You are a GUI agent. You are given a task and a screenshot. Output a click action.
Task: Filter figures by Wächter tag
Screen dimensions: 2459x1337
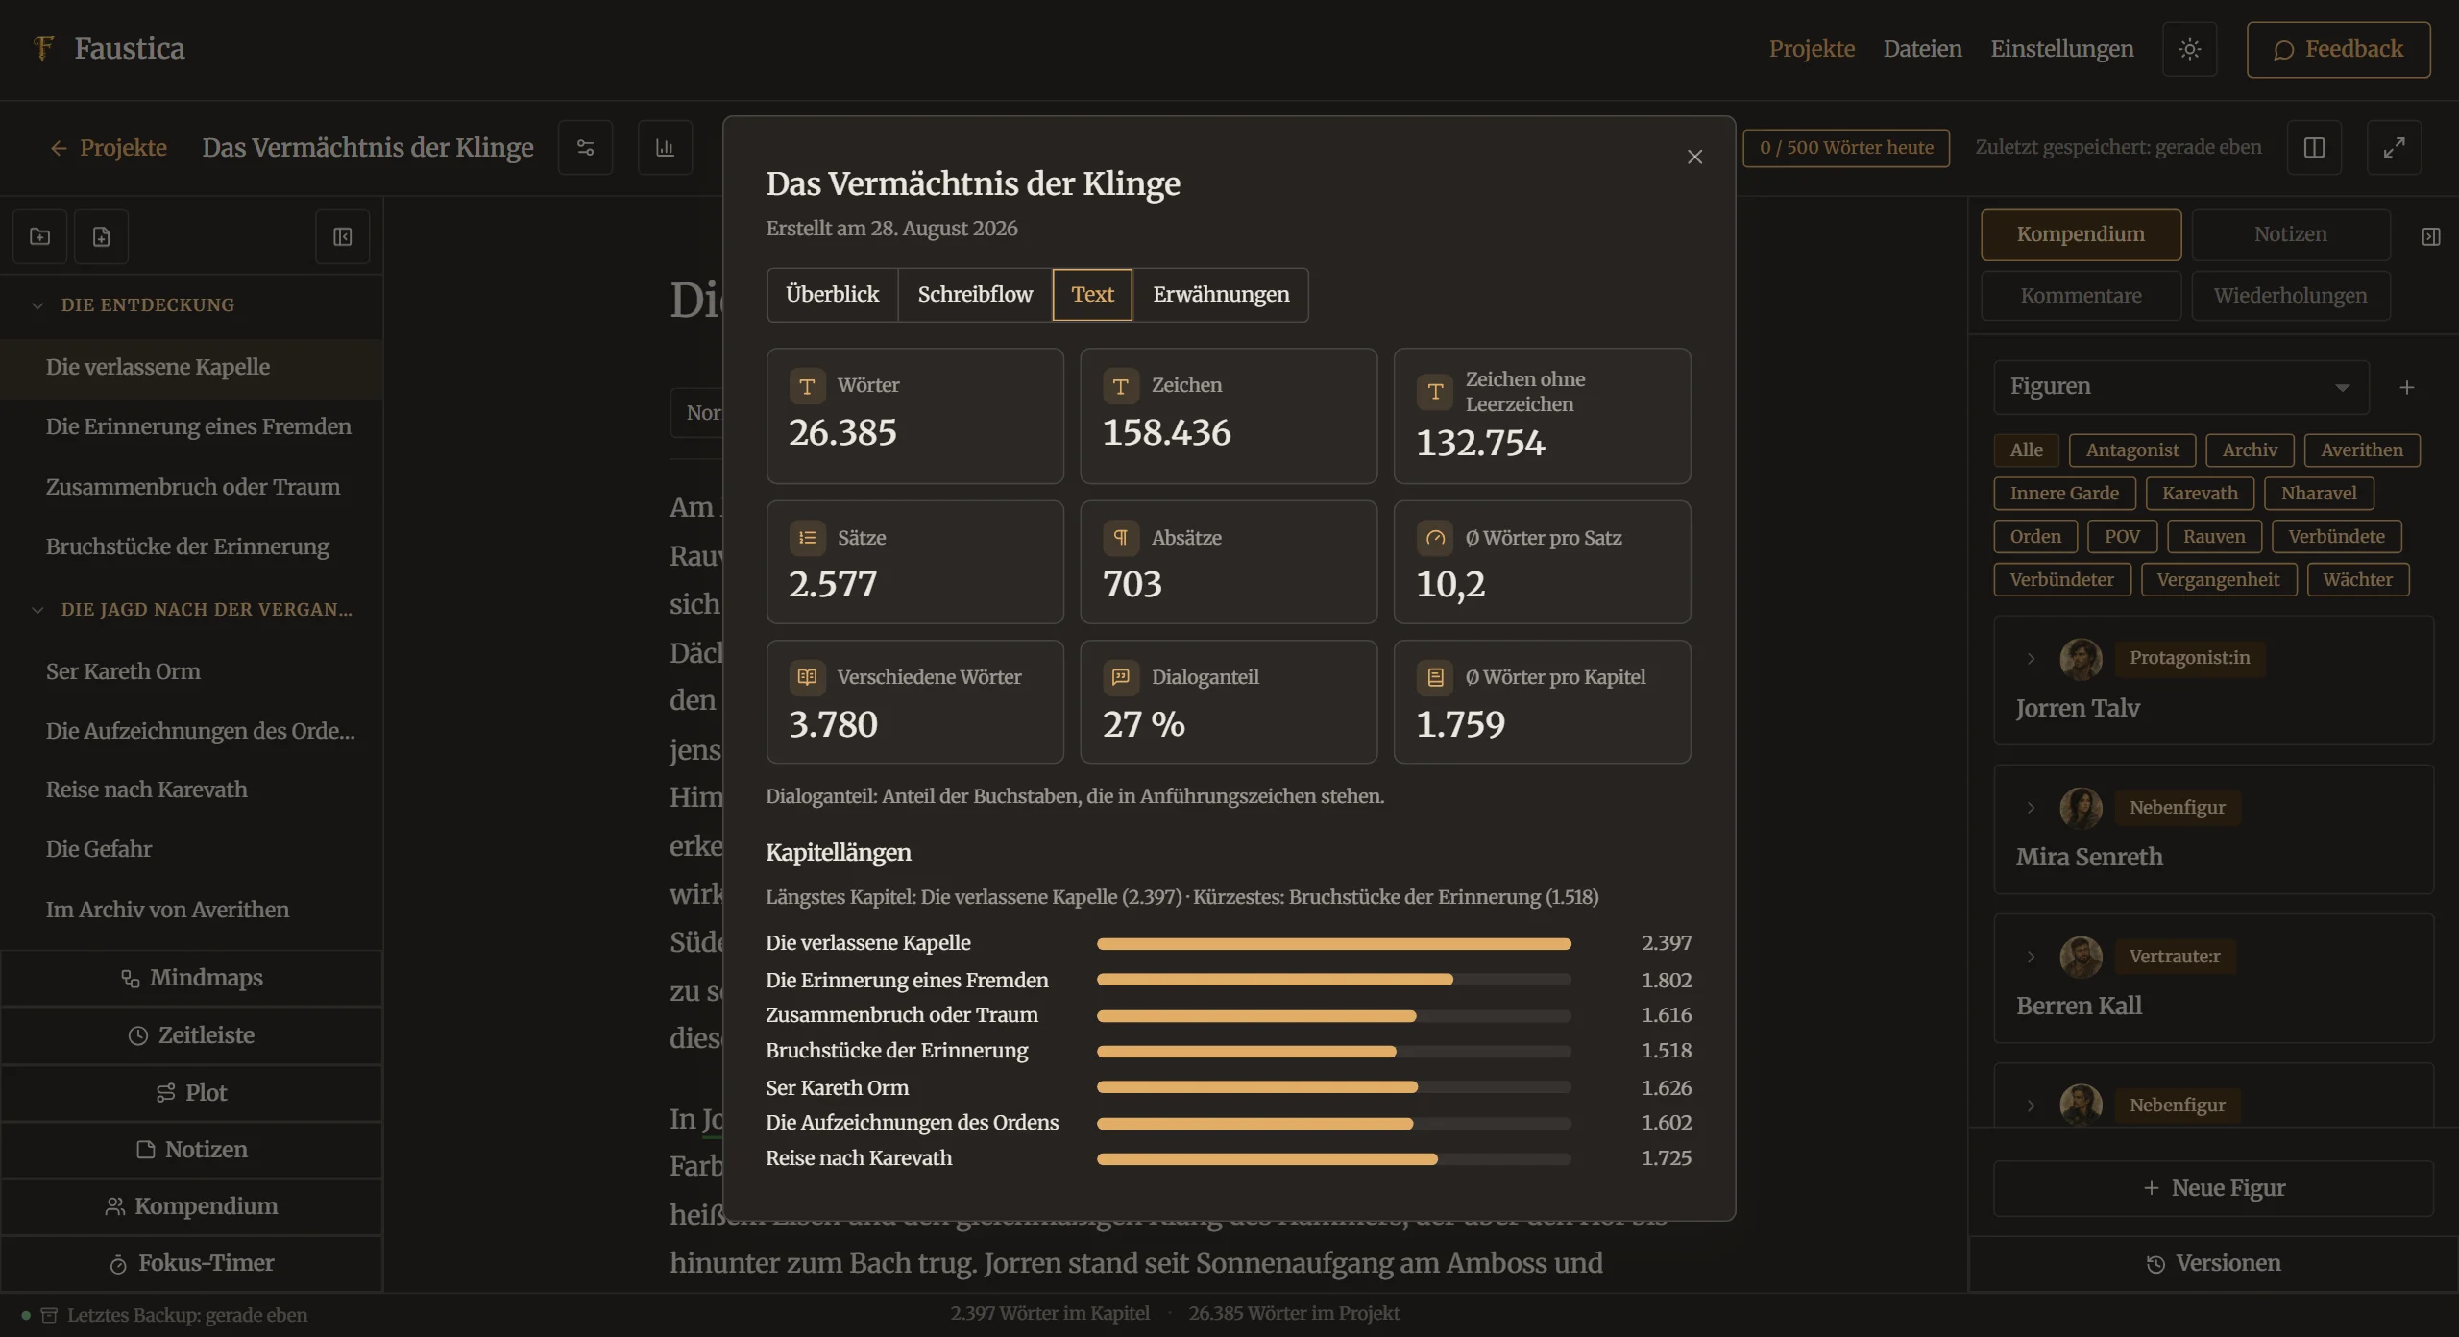2357,580
